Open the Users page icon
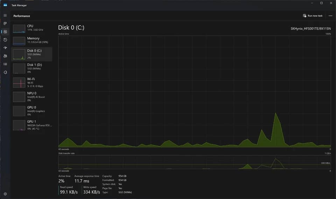Image resolution: width=336 pixels, height=199 pixels. click(5, 56)
